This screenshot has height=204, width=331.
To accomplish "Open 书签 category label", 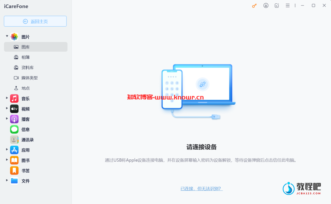I will (x=26, y=171).
